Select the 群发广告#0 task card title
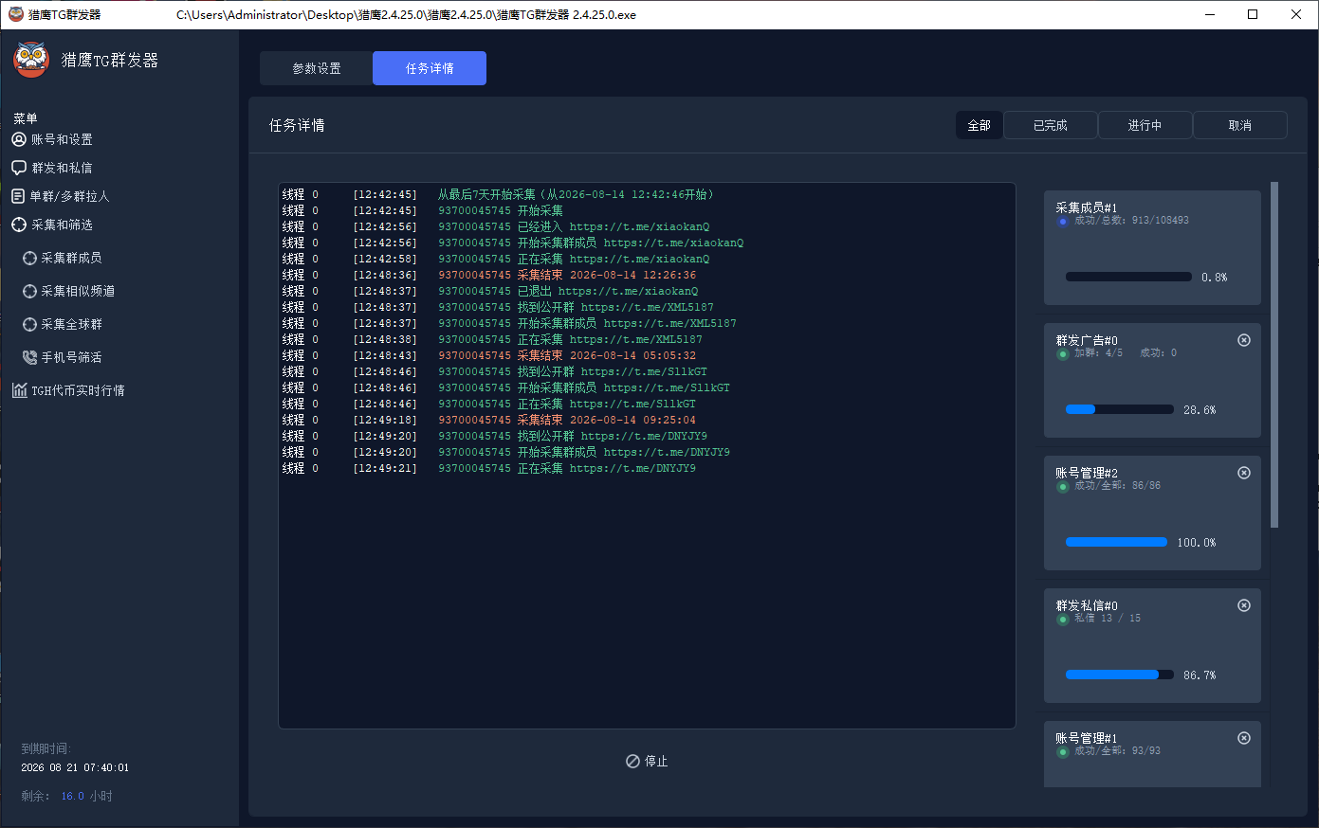This screenshot has width=1319, height=828. point(1087,340)
